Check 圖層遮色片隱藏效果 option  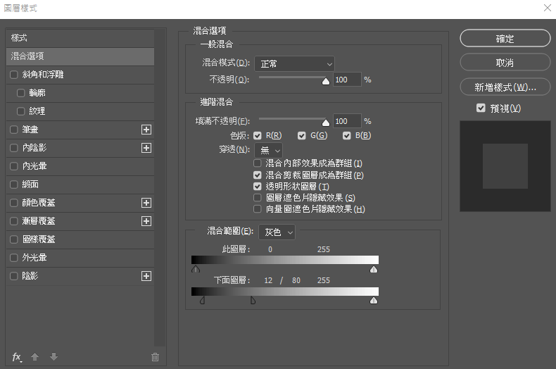[x=258, y=198]
